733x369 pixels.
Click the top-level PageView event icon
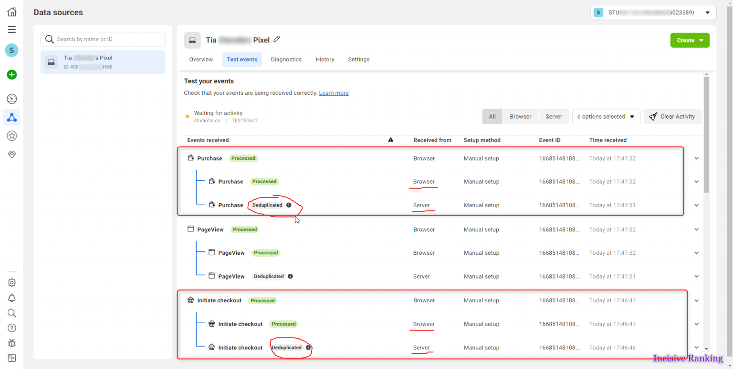[x=191, y=229]
